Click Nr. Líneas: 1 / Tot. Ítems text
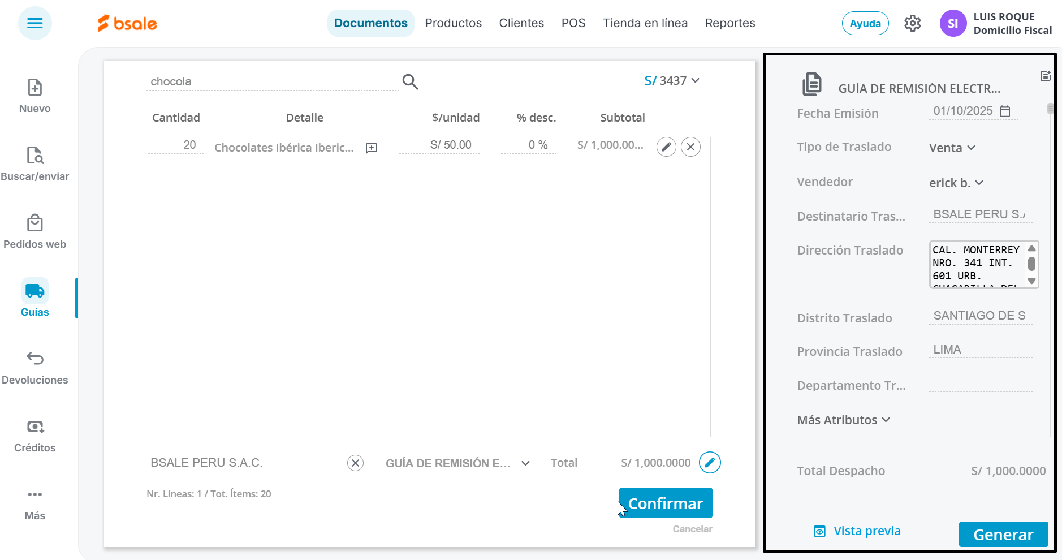This screenshot has height=560, width=1062. coord(209,494)
